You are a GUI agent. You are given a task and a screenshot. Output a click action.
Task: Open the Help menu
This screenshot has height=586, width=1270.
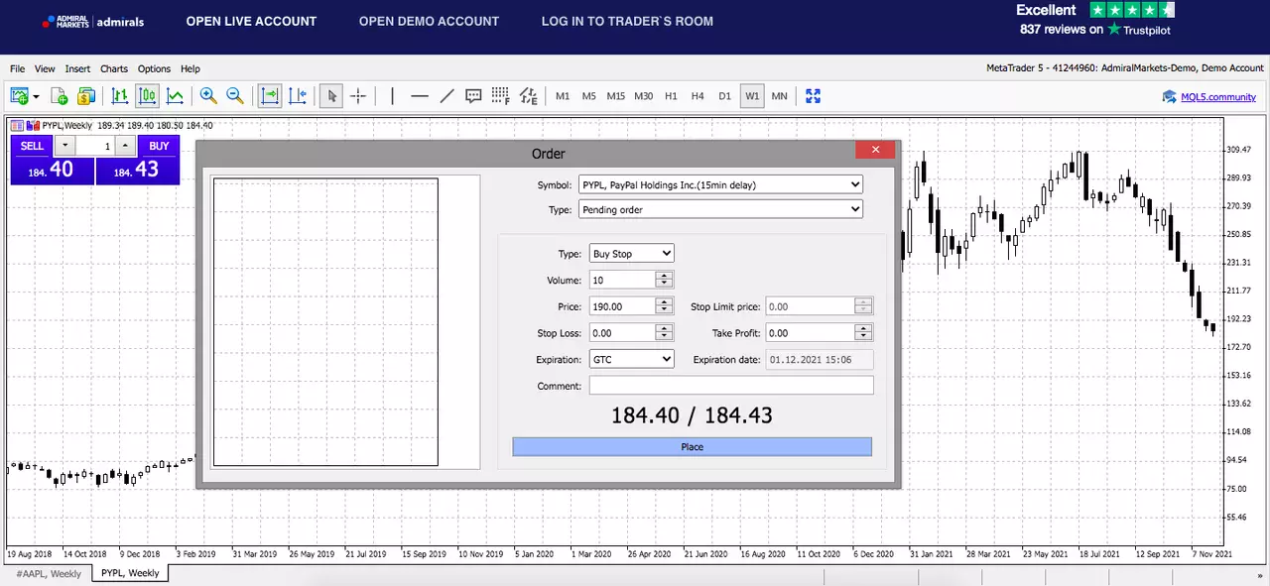(190, 69)
